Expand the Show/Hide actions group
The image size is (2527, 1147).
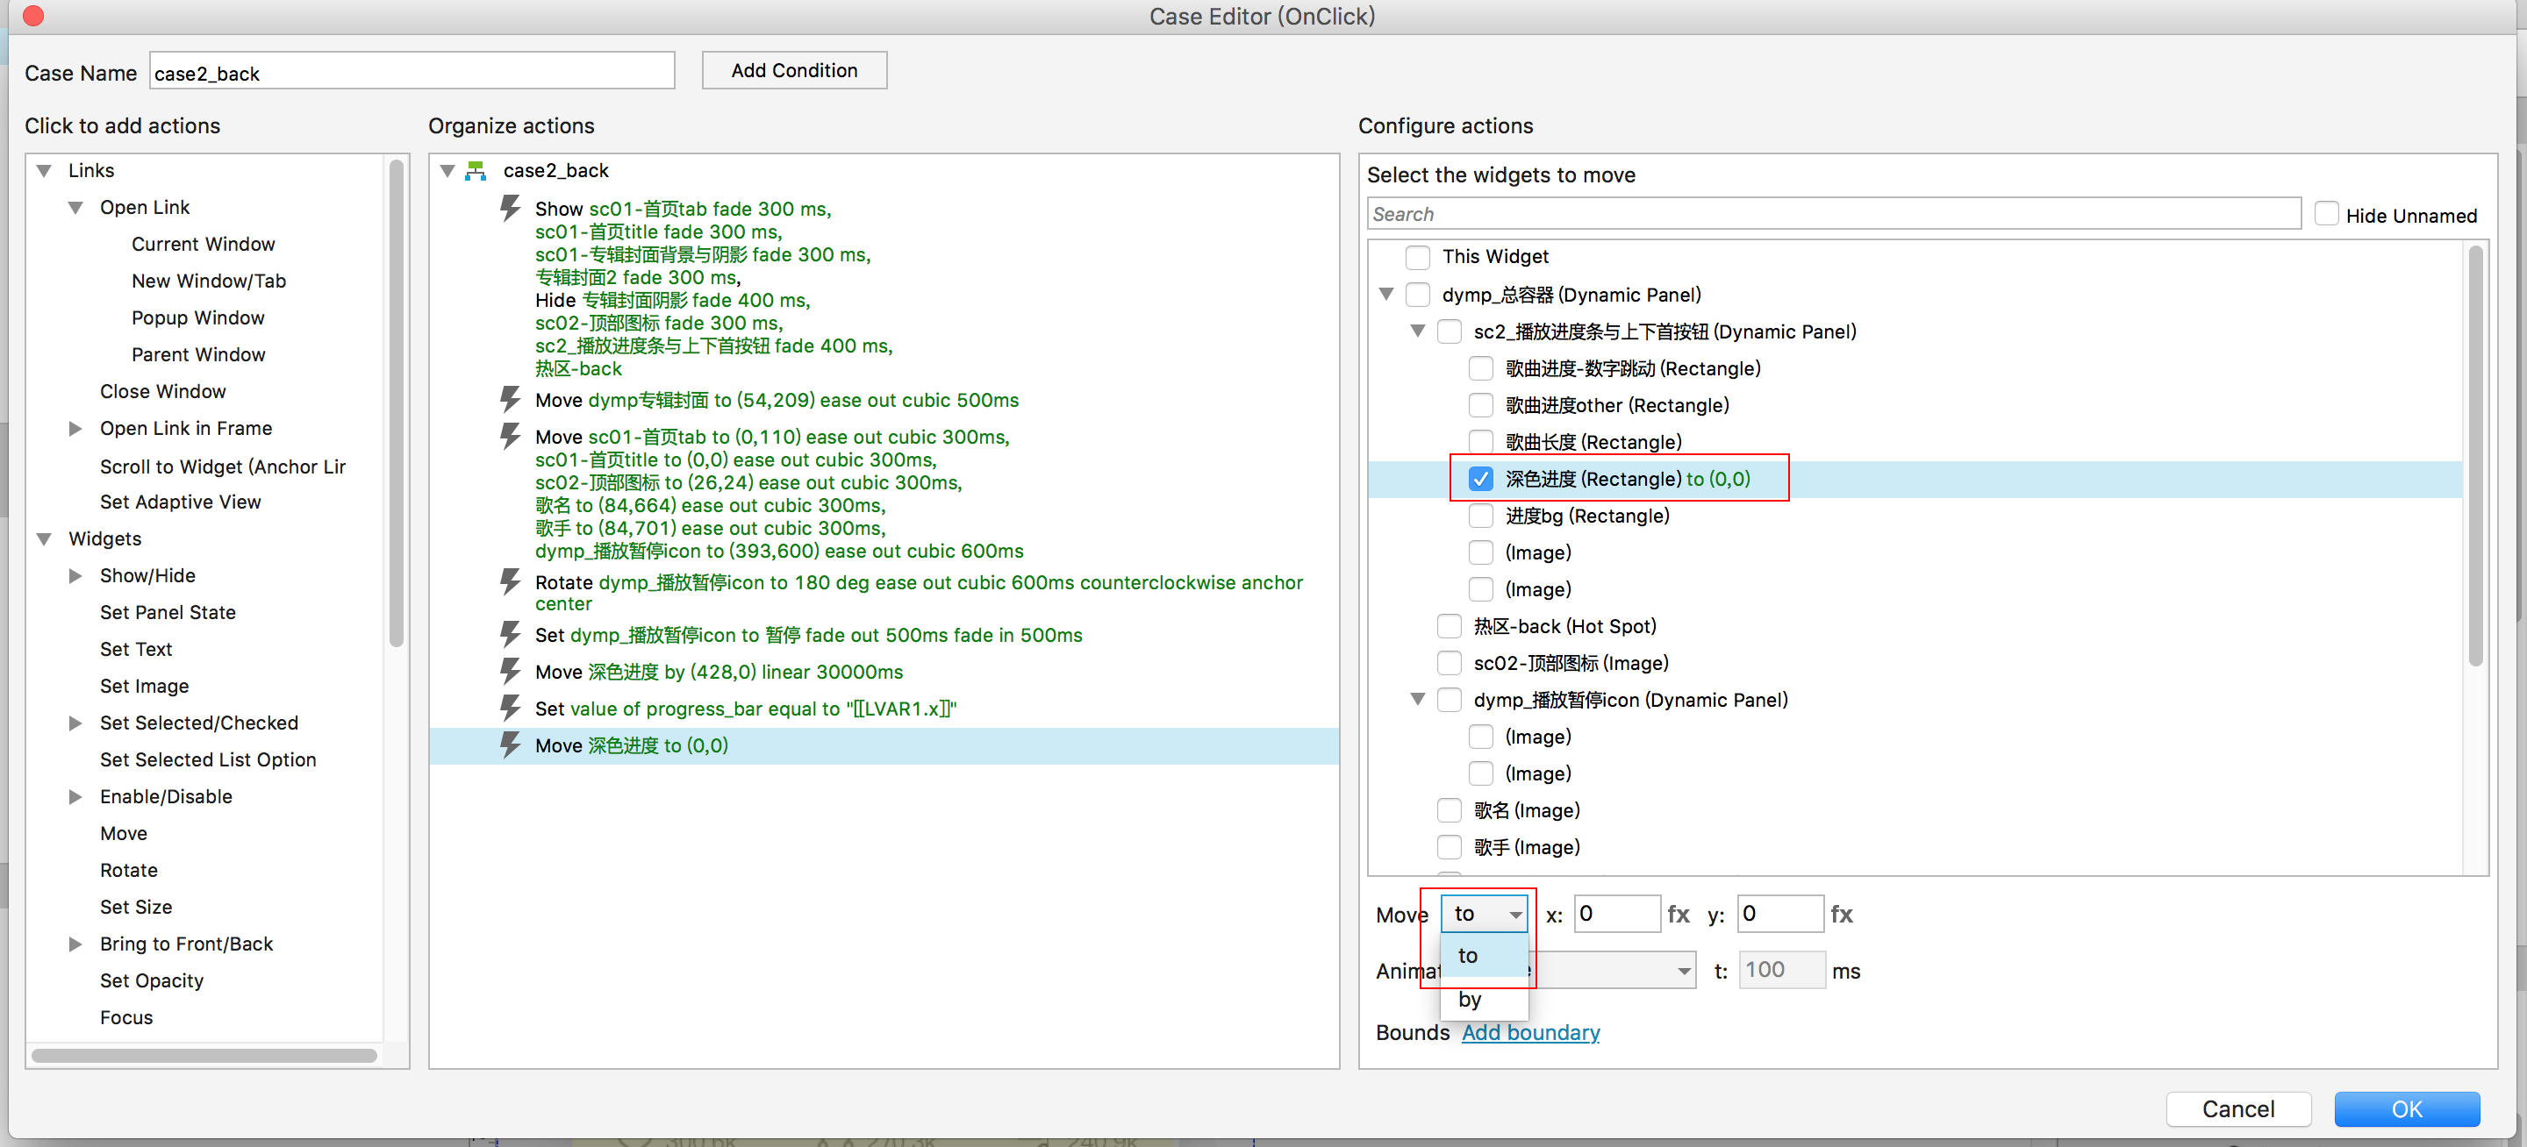[x=75, y=575]
